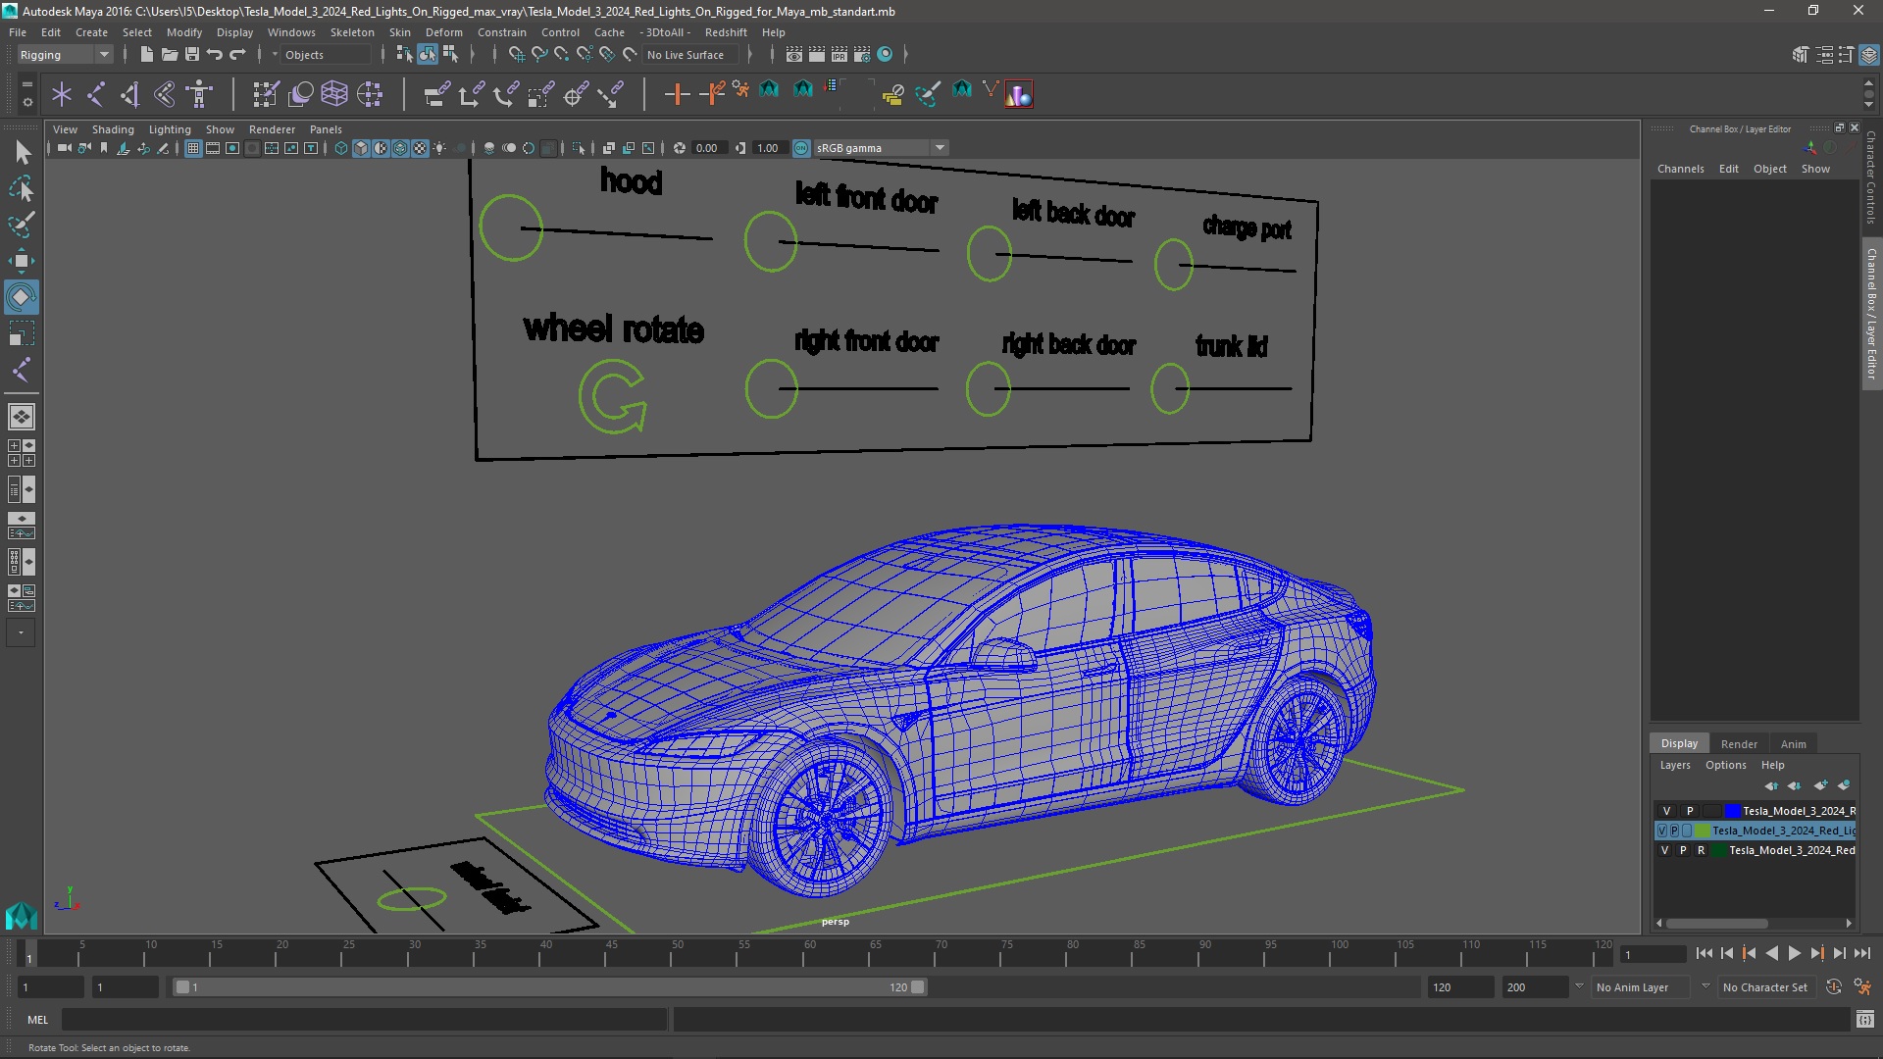This screenshot has width=1883, height=1059.
Task: Start IPR render icon
Action: (840, 54)
